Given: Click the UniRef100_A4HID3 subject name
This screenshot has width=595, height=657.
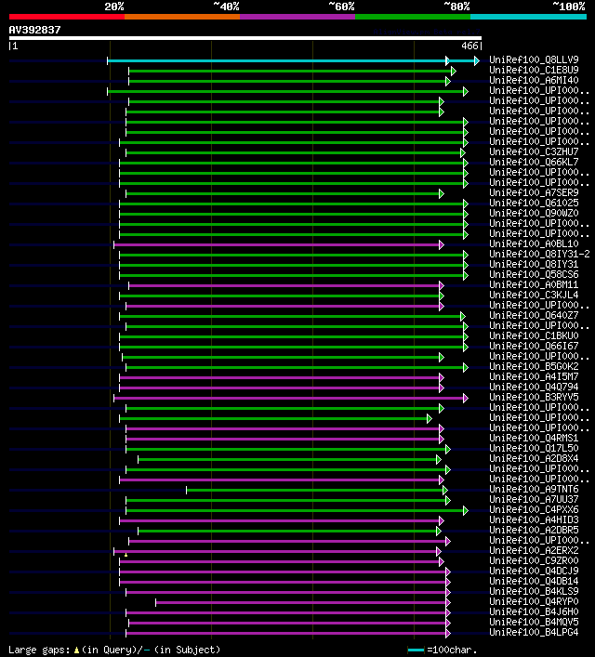Looking at the screenshot, I should [x=534, y=520].
